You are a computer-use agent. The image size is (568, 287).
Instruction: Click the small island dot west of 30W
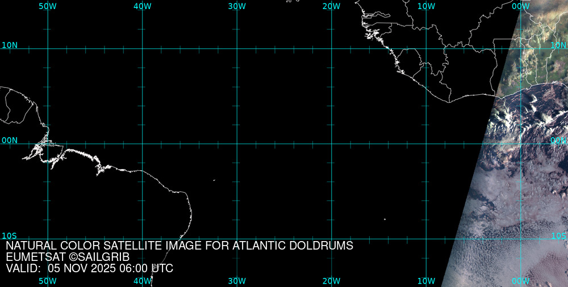tap(214, 180)
